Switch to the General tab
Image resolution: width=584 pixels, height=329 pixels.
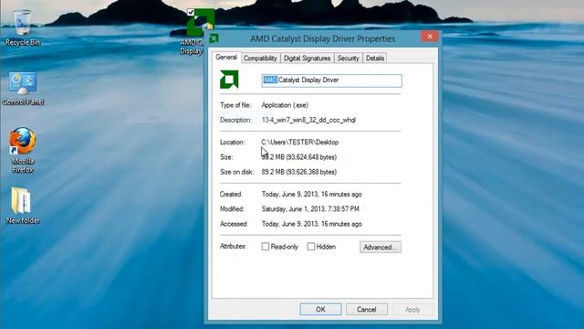click(x=226, y=58)
